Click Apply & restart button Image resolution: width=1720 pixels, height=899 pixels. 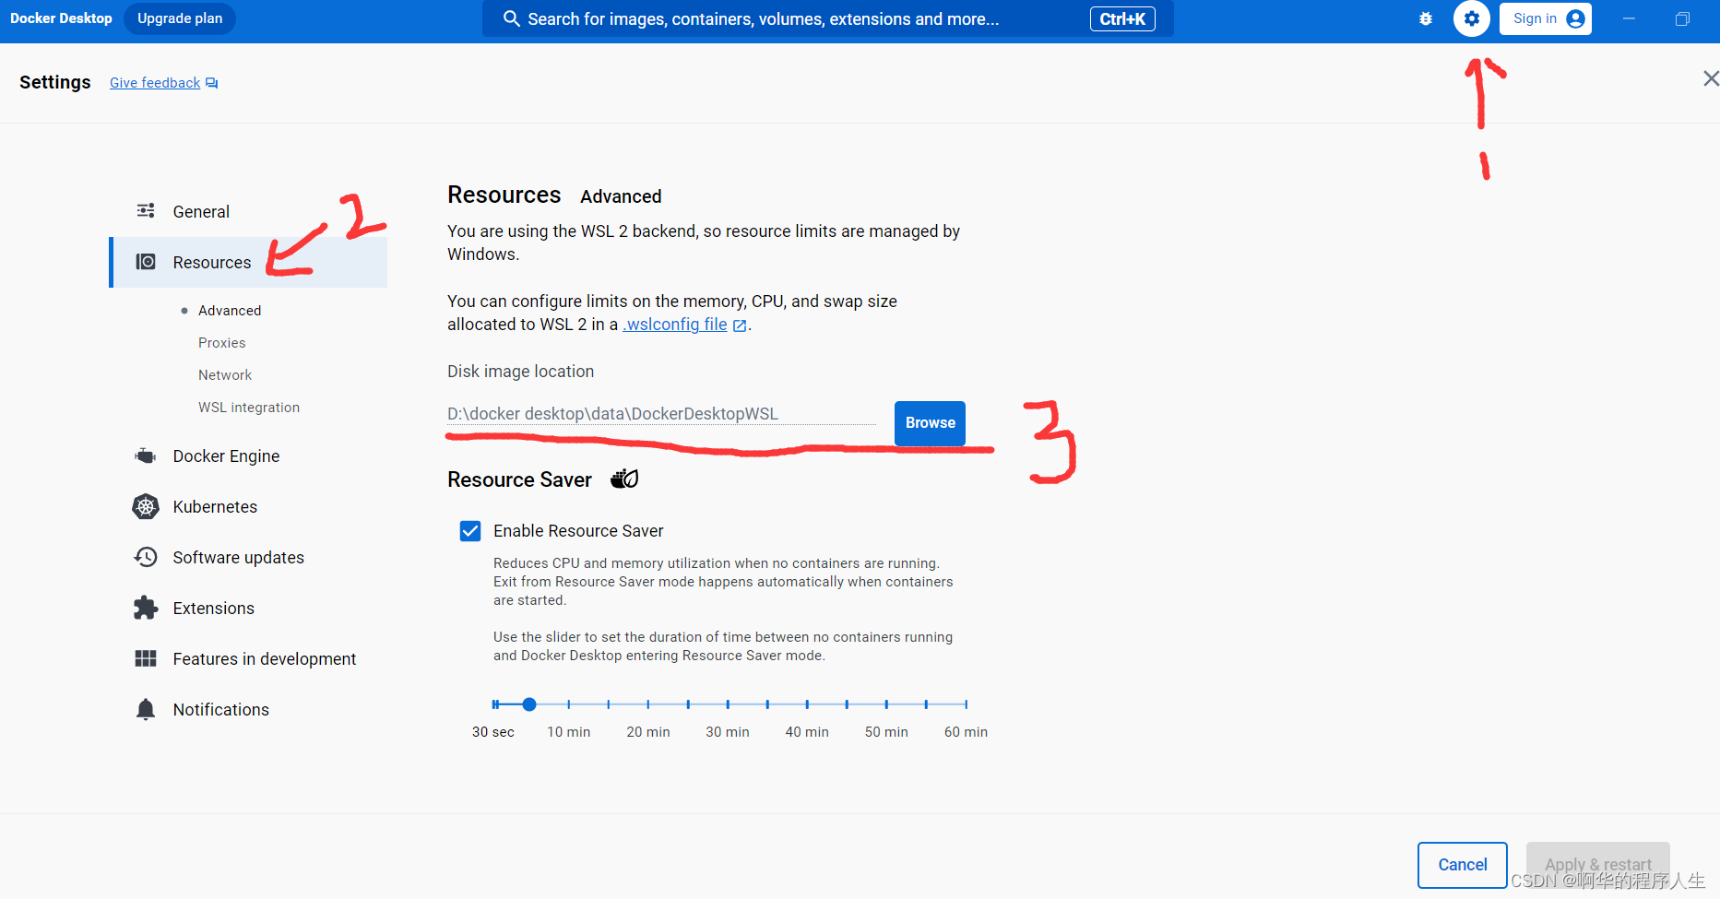[x=1598, y=865]
